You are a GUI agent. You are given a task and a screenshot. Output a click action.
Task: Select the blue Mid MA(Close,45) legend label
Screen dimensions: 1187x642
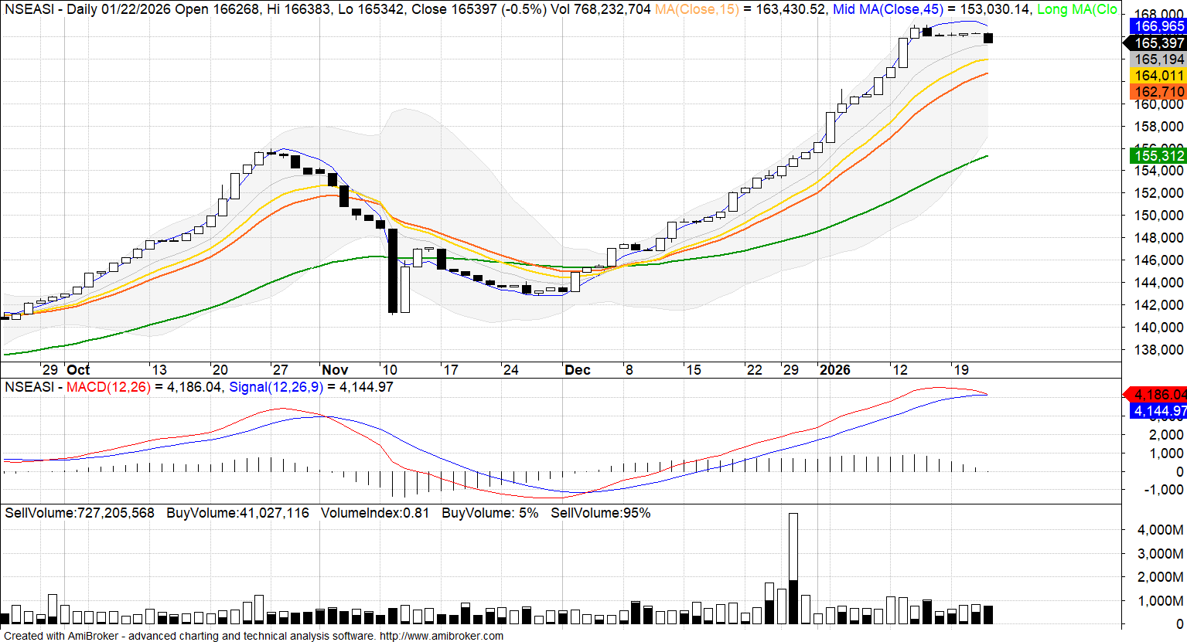[x=888, y=9]
